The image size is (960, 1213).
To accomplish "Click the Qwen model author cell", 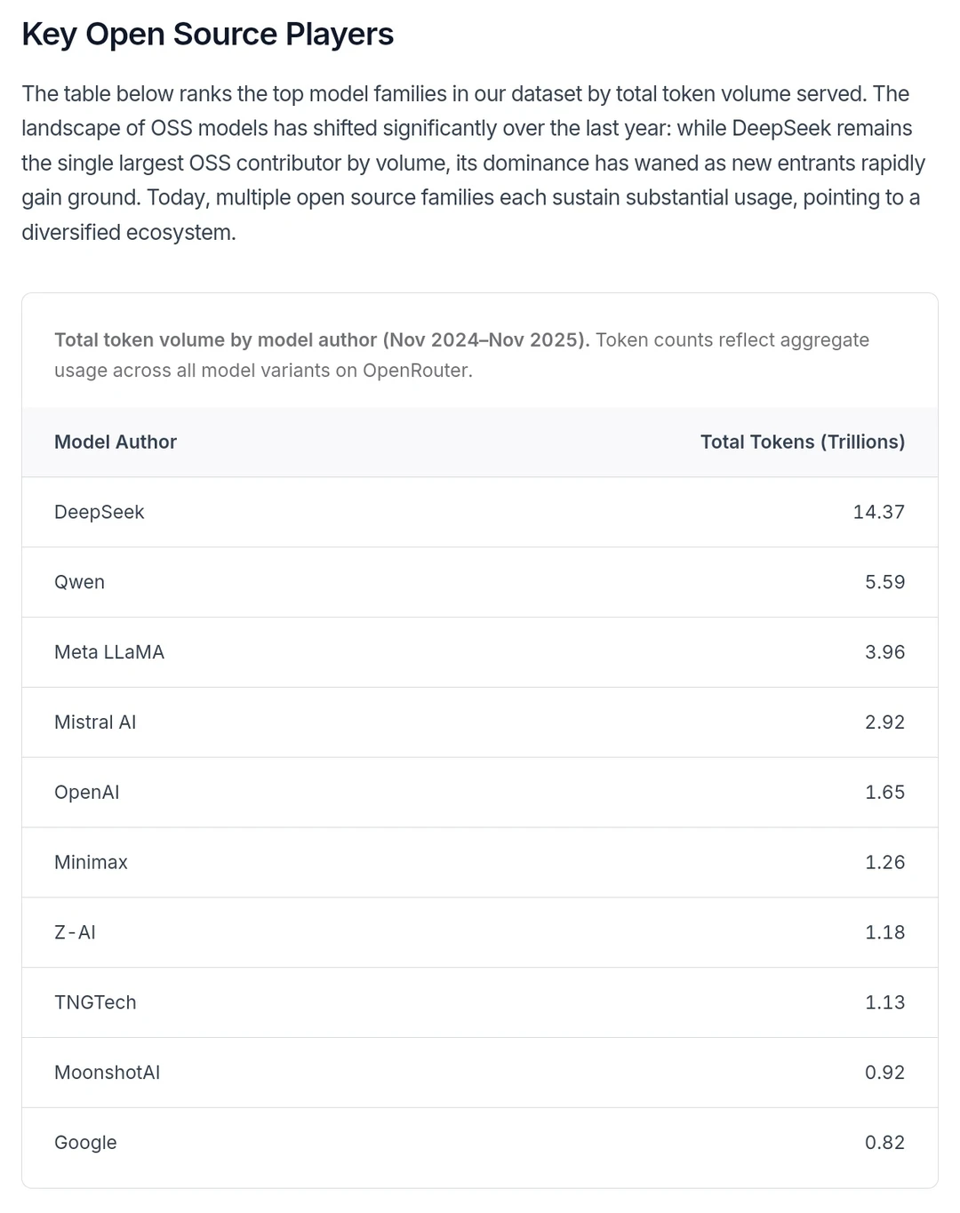I will [79, 582].
